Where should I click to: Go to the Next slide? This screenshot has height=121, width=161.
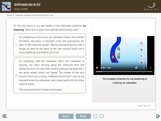click(x=83, y=116)
